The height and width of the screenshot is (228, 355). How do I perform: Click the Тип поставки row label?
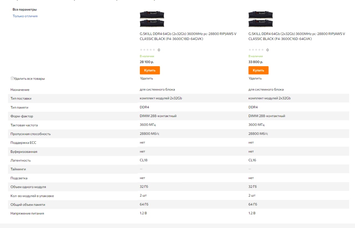coord(21,98)
